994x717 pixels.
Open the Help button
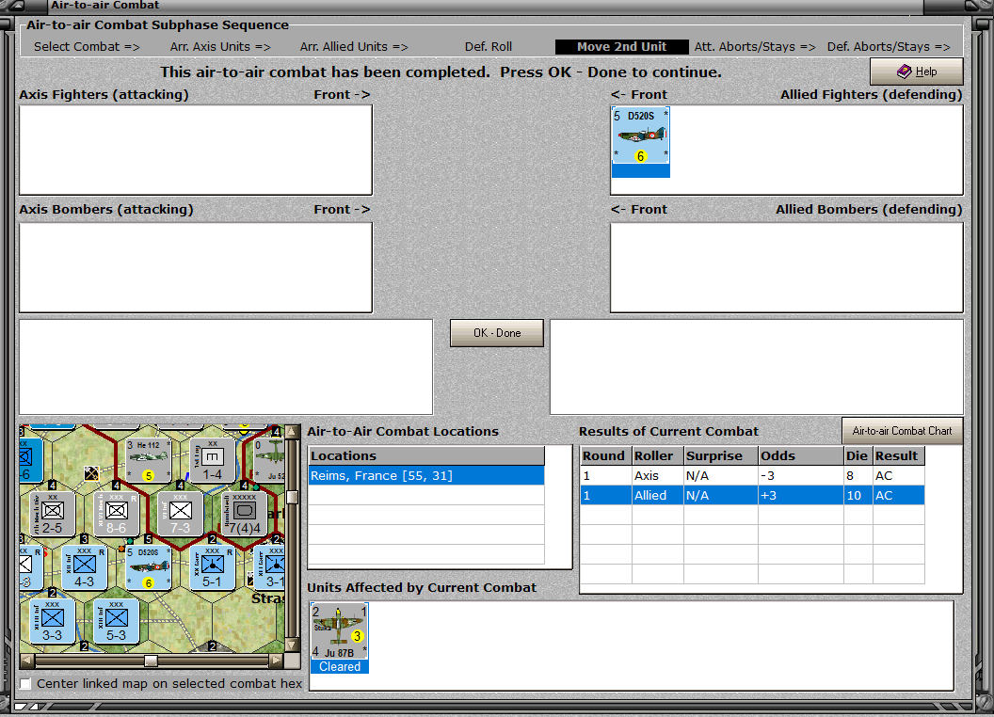(x=917, y=72)
